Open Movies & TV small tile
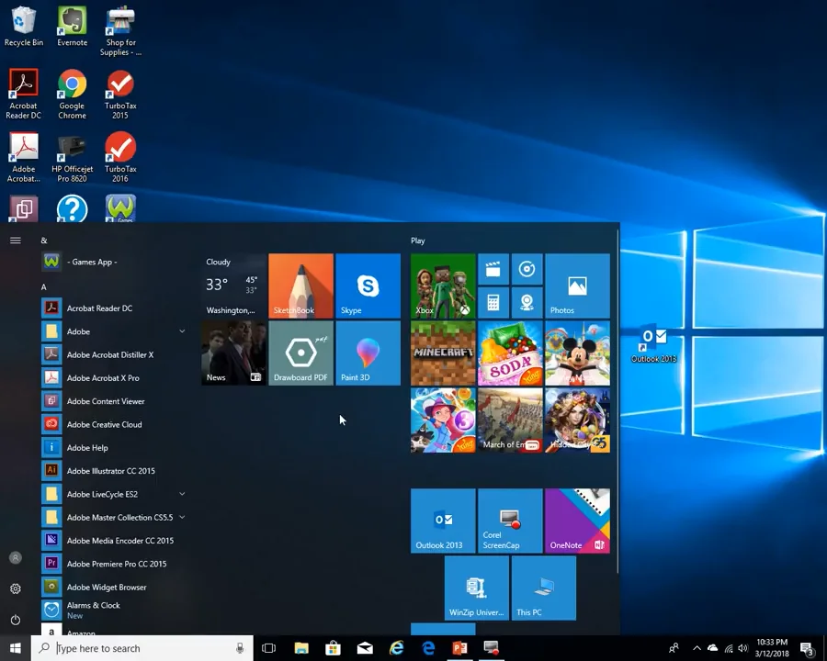Image resolution: width=827 pixels, height=661 pixels. click(x=493, y=269)
